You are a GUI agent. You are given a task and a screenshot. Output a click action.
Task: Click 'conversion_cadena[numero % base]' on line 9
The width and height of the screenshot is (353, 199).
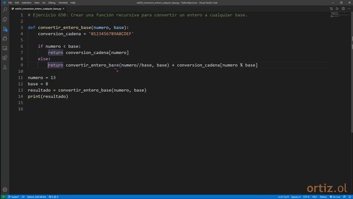pyautogui.click(x=217, y=65)
